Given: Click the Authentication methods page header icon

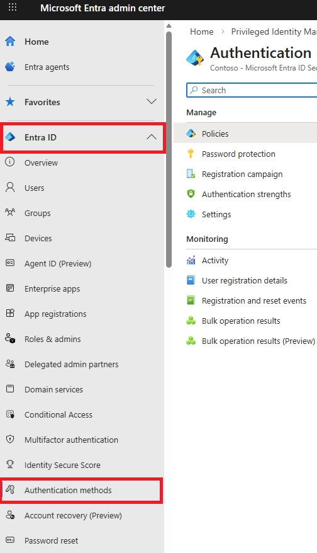Looking at the screenshot, I should [x=195, y=57].
